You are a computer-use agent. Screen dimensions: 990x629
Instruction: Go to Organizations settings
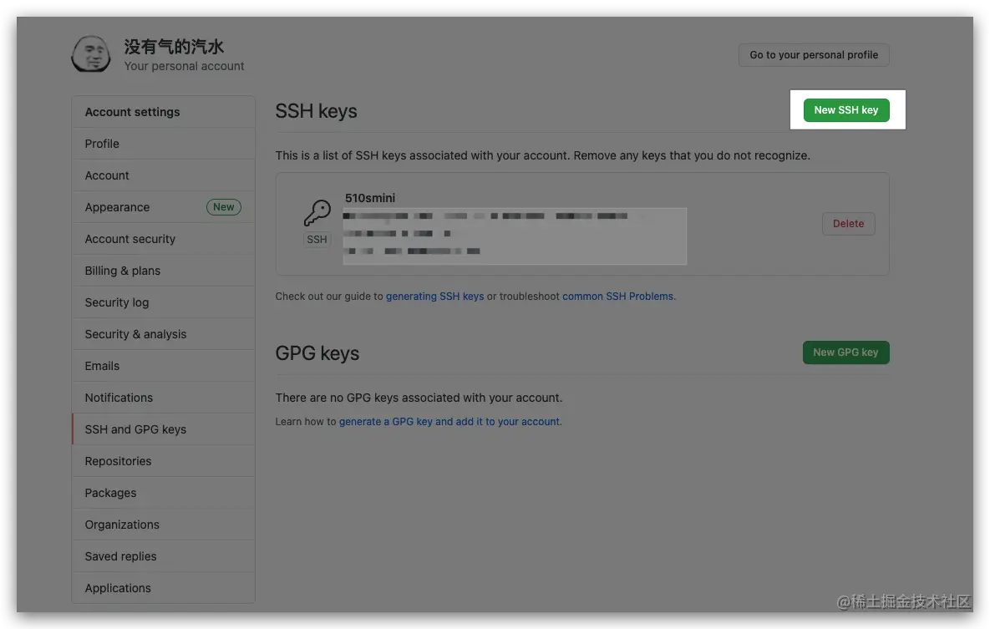[164, 525]
